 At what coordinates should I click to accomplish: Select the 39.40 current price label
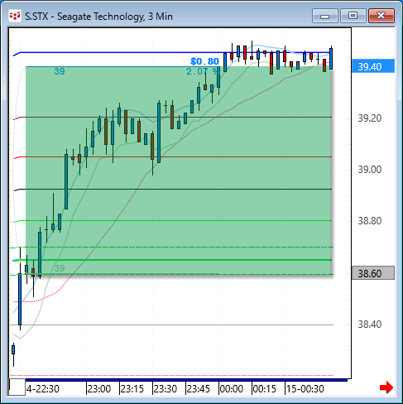click(373, 66)
